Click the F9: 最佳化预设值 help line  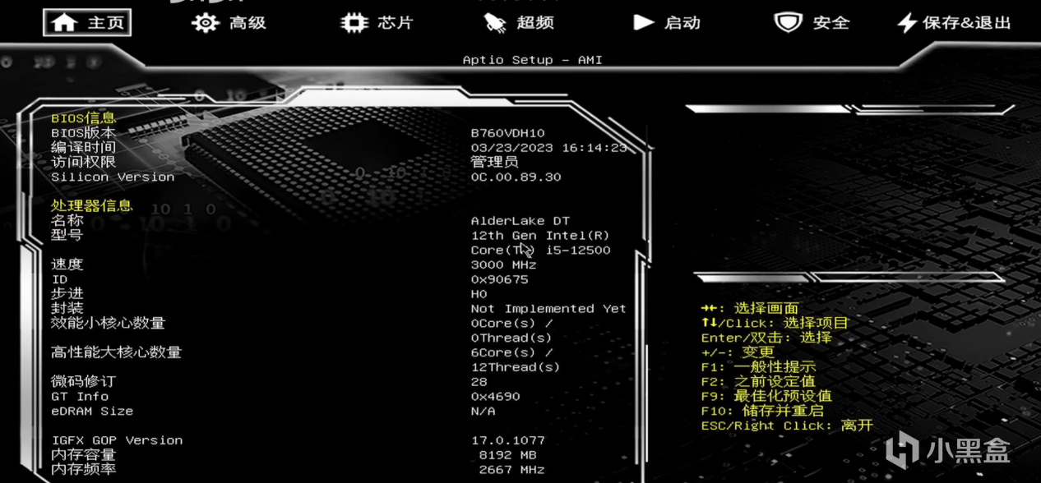766,396
